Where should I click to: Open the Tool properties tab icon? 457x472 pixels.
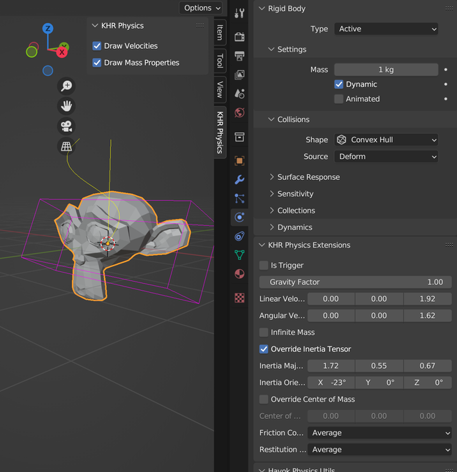coord(239,13)
